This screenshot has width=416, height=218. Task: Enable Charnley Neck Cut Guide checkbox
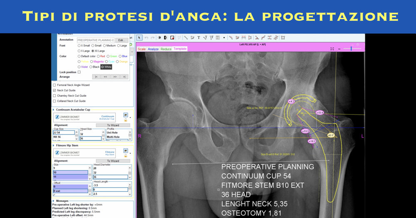click(x=54, y=96)
